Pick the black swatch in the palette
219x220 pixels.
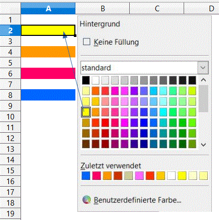(86, 81)
